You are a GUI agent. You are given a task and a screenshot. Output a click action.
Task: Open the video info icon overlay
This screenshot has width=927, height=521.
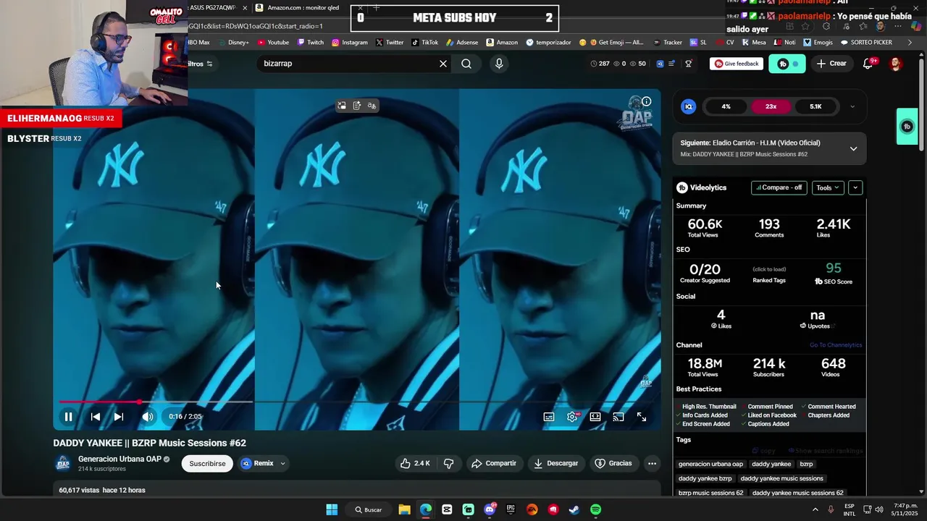[x=646, y=101]
